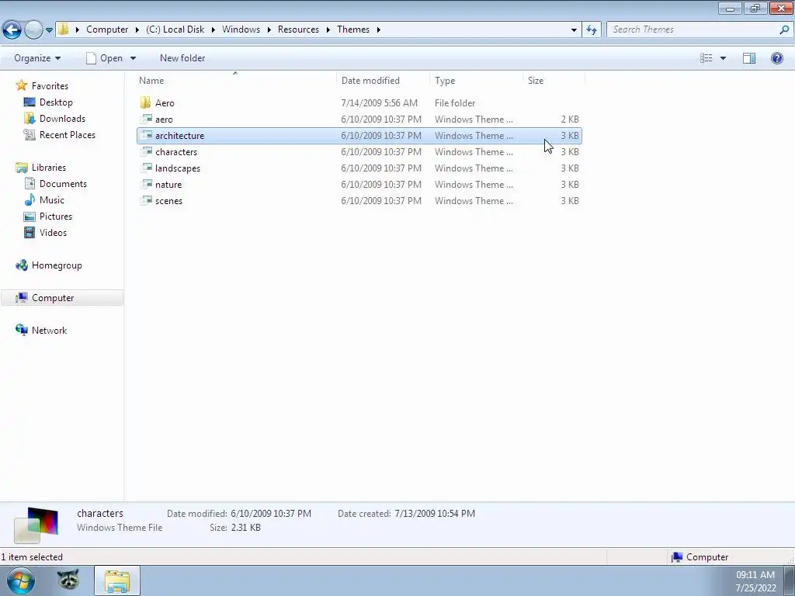The width and height of the screenshot is (795, 596).
Task: Select the nature theme file icon
Action: tap(146, 184)
